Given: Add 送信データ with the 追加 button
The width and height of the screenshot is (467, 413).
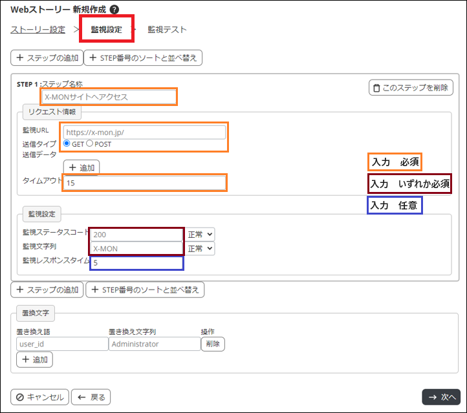Looking at the screenshot, I should coord(81,167).
